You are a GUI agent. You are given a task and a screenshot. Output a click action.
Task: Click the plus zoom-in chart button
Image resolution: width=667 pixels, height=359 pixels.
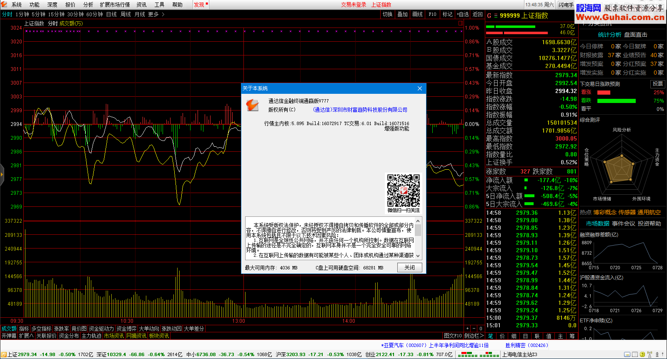click(x=467, y=329)
